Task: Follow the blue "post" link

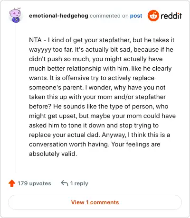Action: point(136,16)
